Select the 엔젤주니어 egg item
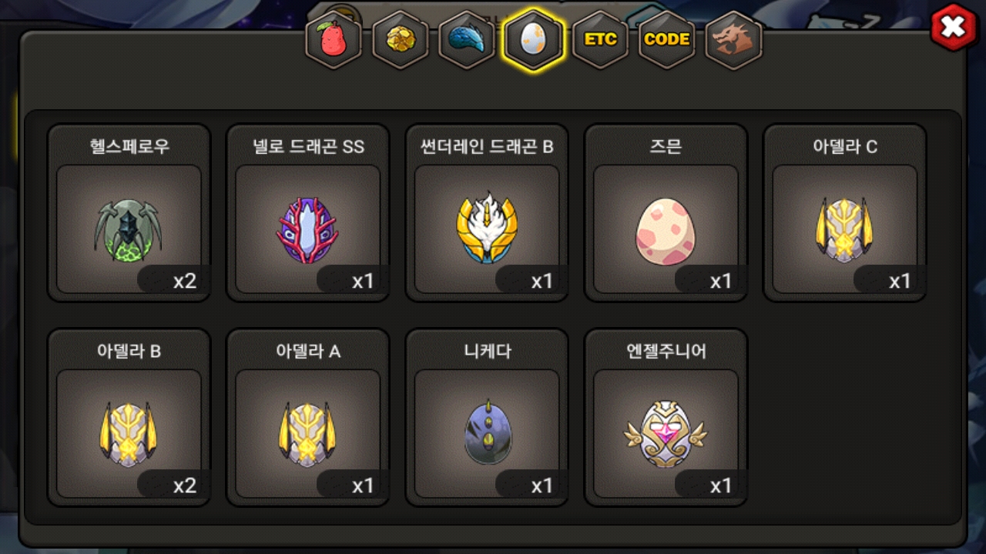Screen dimensions: 986x554 pyautogui.click(x=666, y=418)
